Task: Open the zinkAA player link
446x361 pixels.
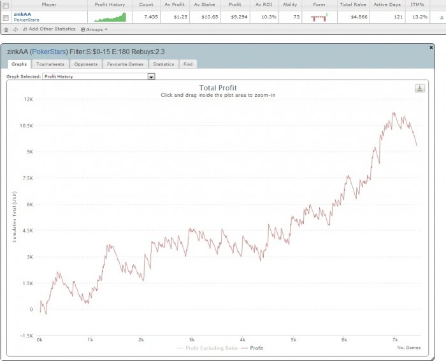Action: [x=22, y=14]
